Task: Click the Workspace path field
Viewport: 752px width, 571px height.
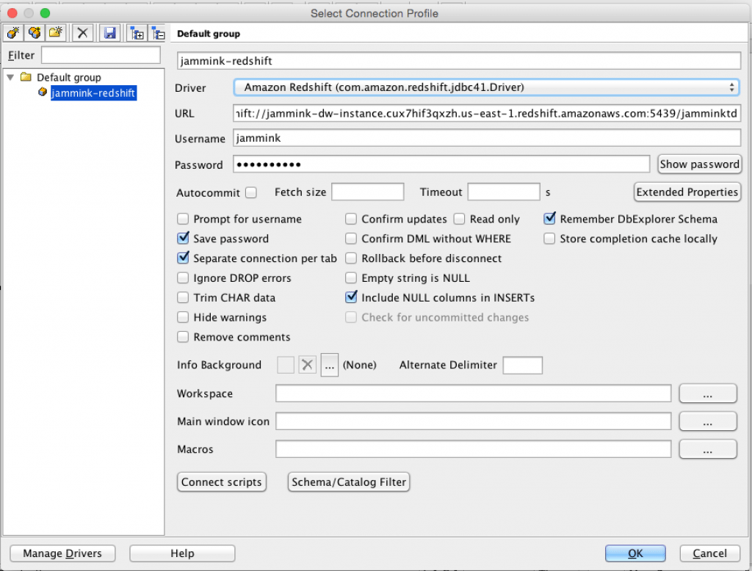Action: [474, 393]
